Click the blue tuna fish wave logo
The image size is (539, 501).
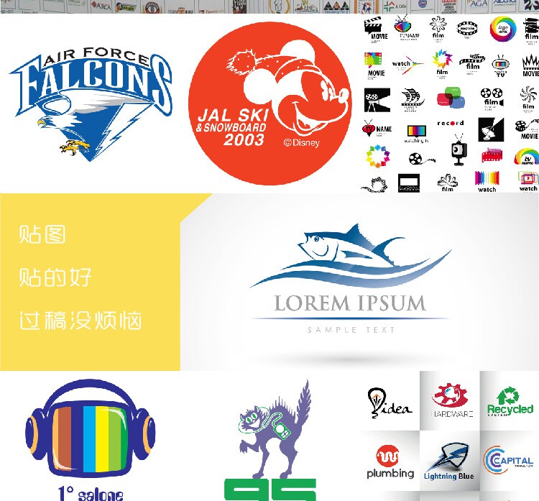coord(351,256)
